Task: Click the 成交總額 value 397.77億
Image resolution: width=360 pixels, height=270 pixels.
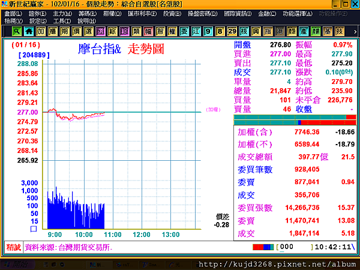Action: pyautogui.click(x=313, y=157)
